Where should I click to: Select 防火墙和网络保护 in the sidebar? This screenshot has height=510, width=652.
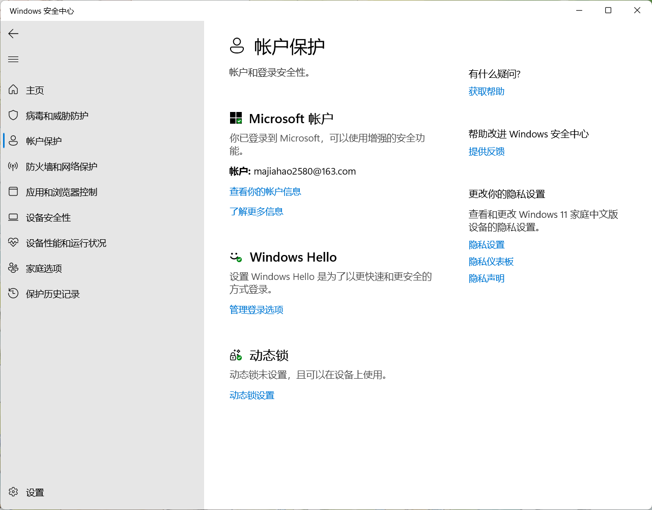[102, 166]
